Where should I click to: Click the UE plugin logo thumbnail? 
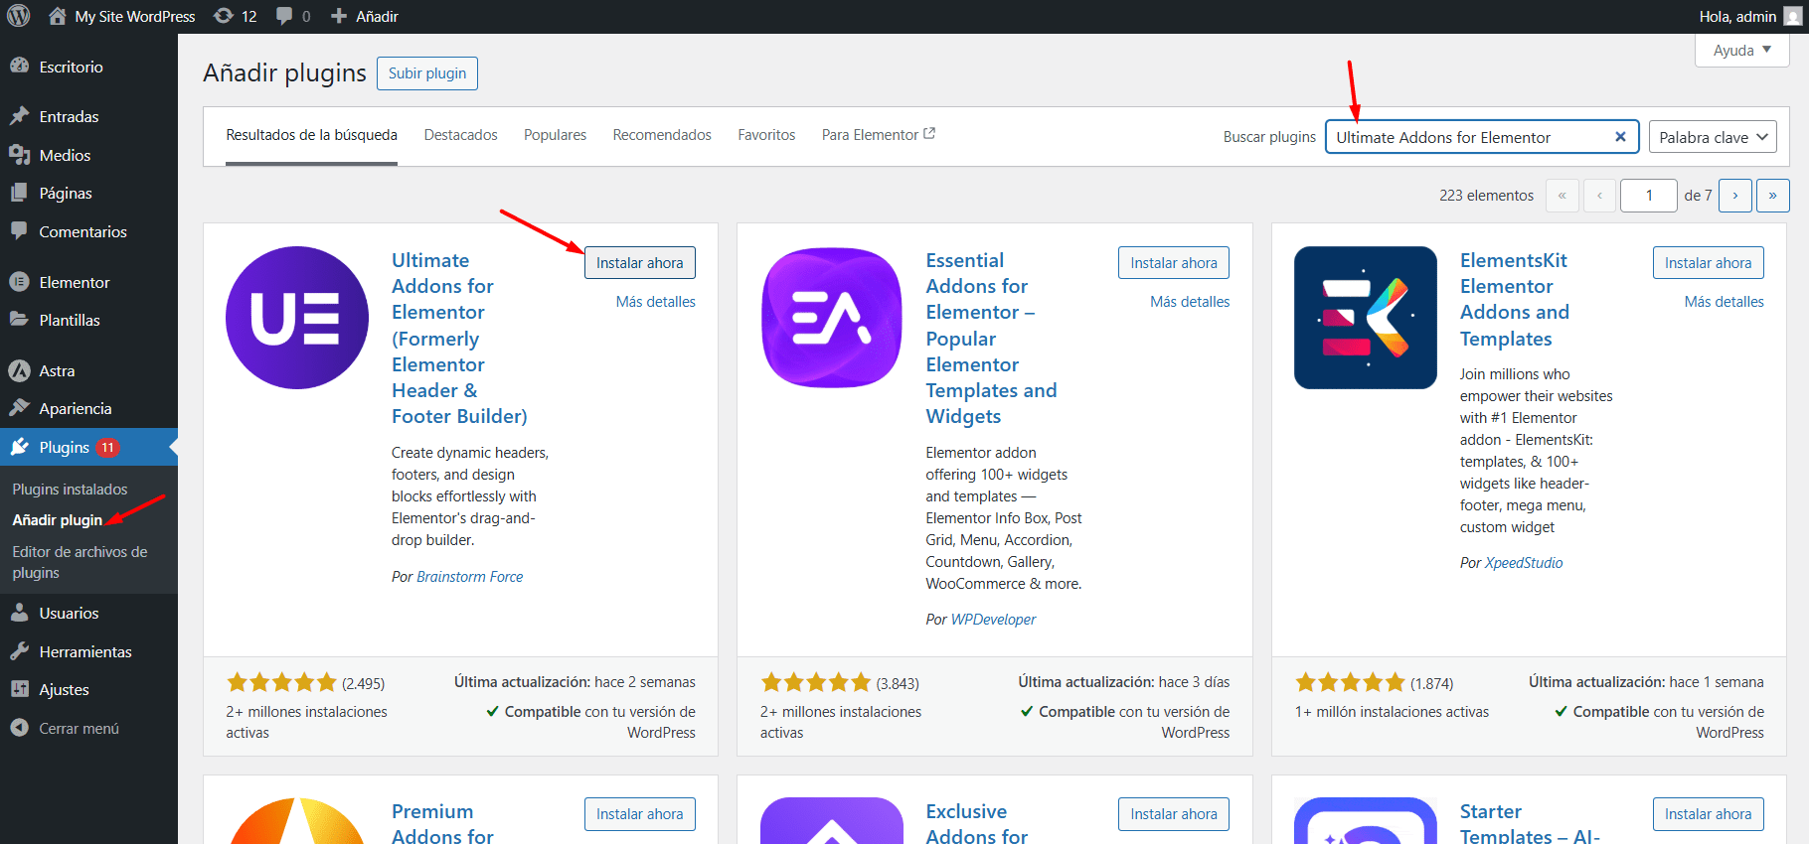[x=297, y=318]
